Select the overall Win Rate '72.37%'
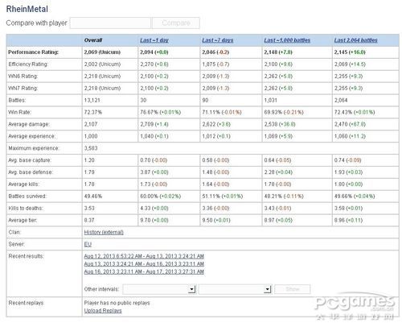This screenshot has height=327, width=402. click(x=93, y=112)
